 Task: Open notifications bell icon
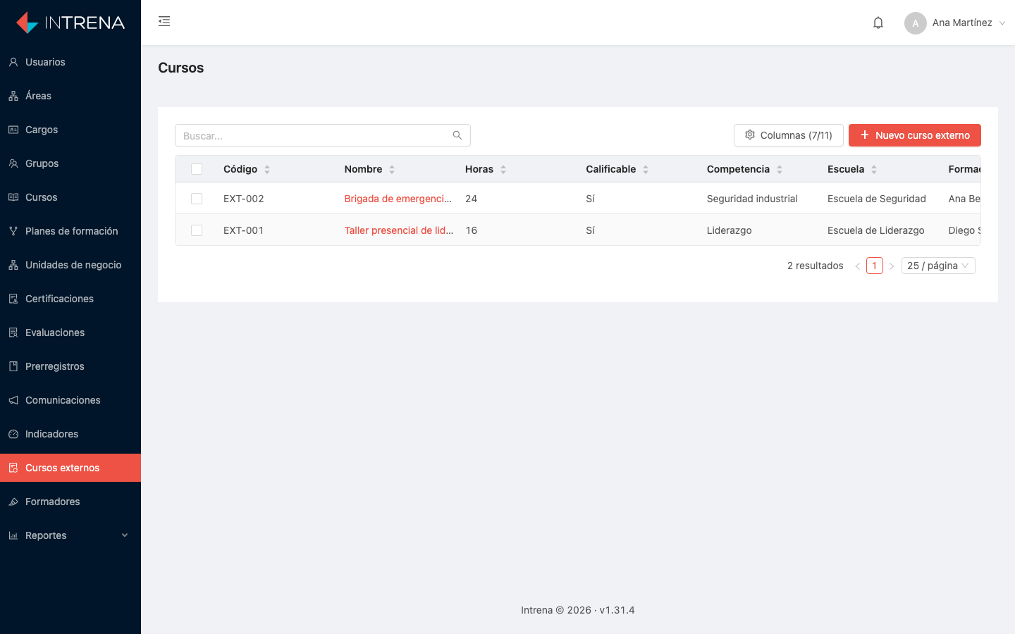click(x=878, y=23)
